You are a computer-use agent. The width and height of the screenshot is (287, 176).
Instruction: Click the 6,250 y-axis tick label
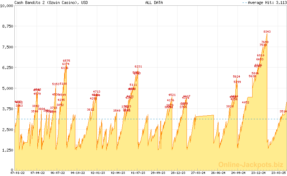8,68
